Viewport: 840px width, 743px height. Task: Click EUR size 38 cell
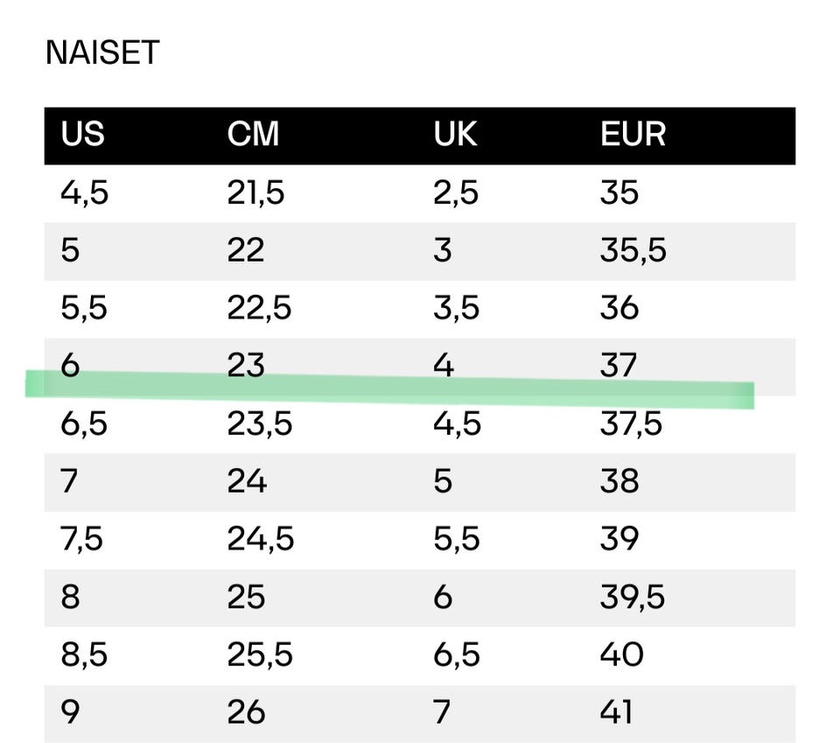(619, 481)
